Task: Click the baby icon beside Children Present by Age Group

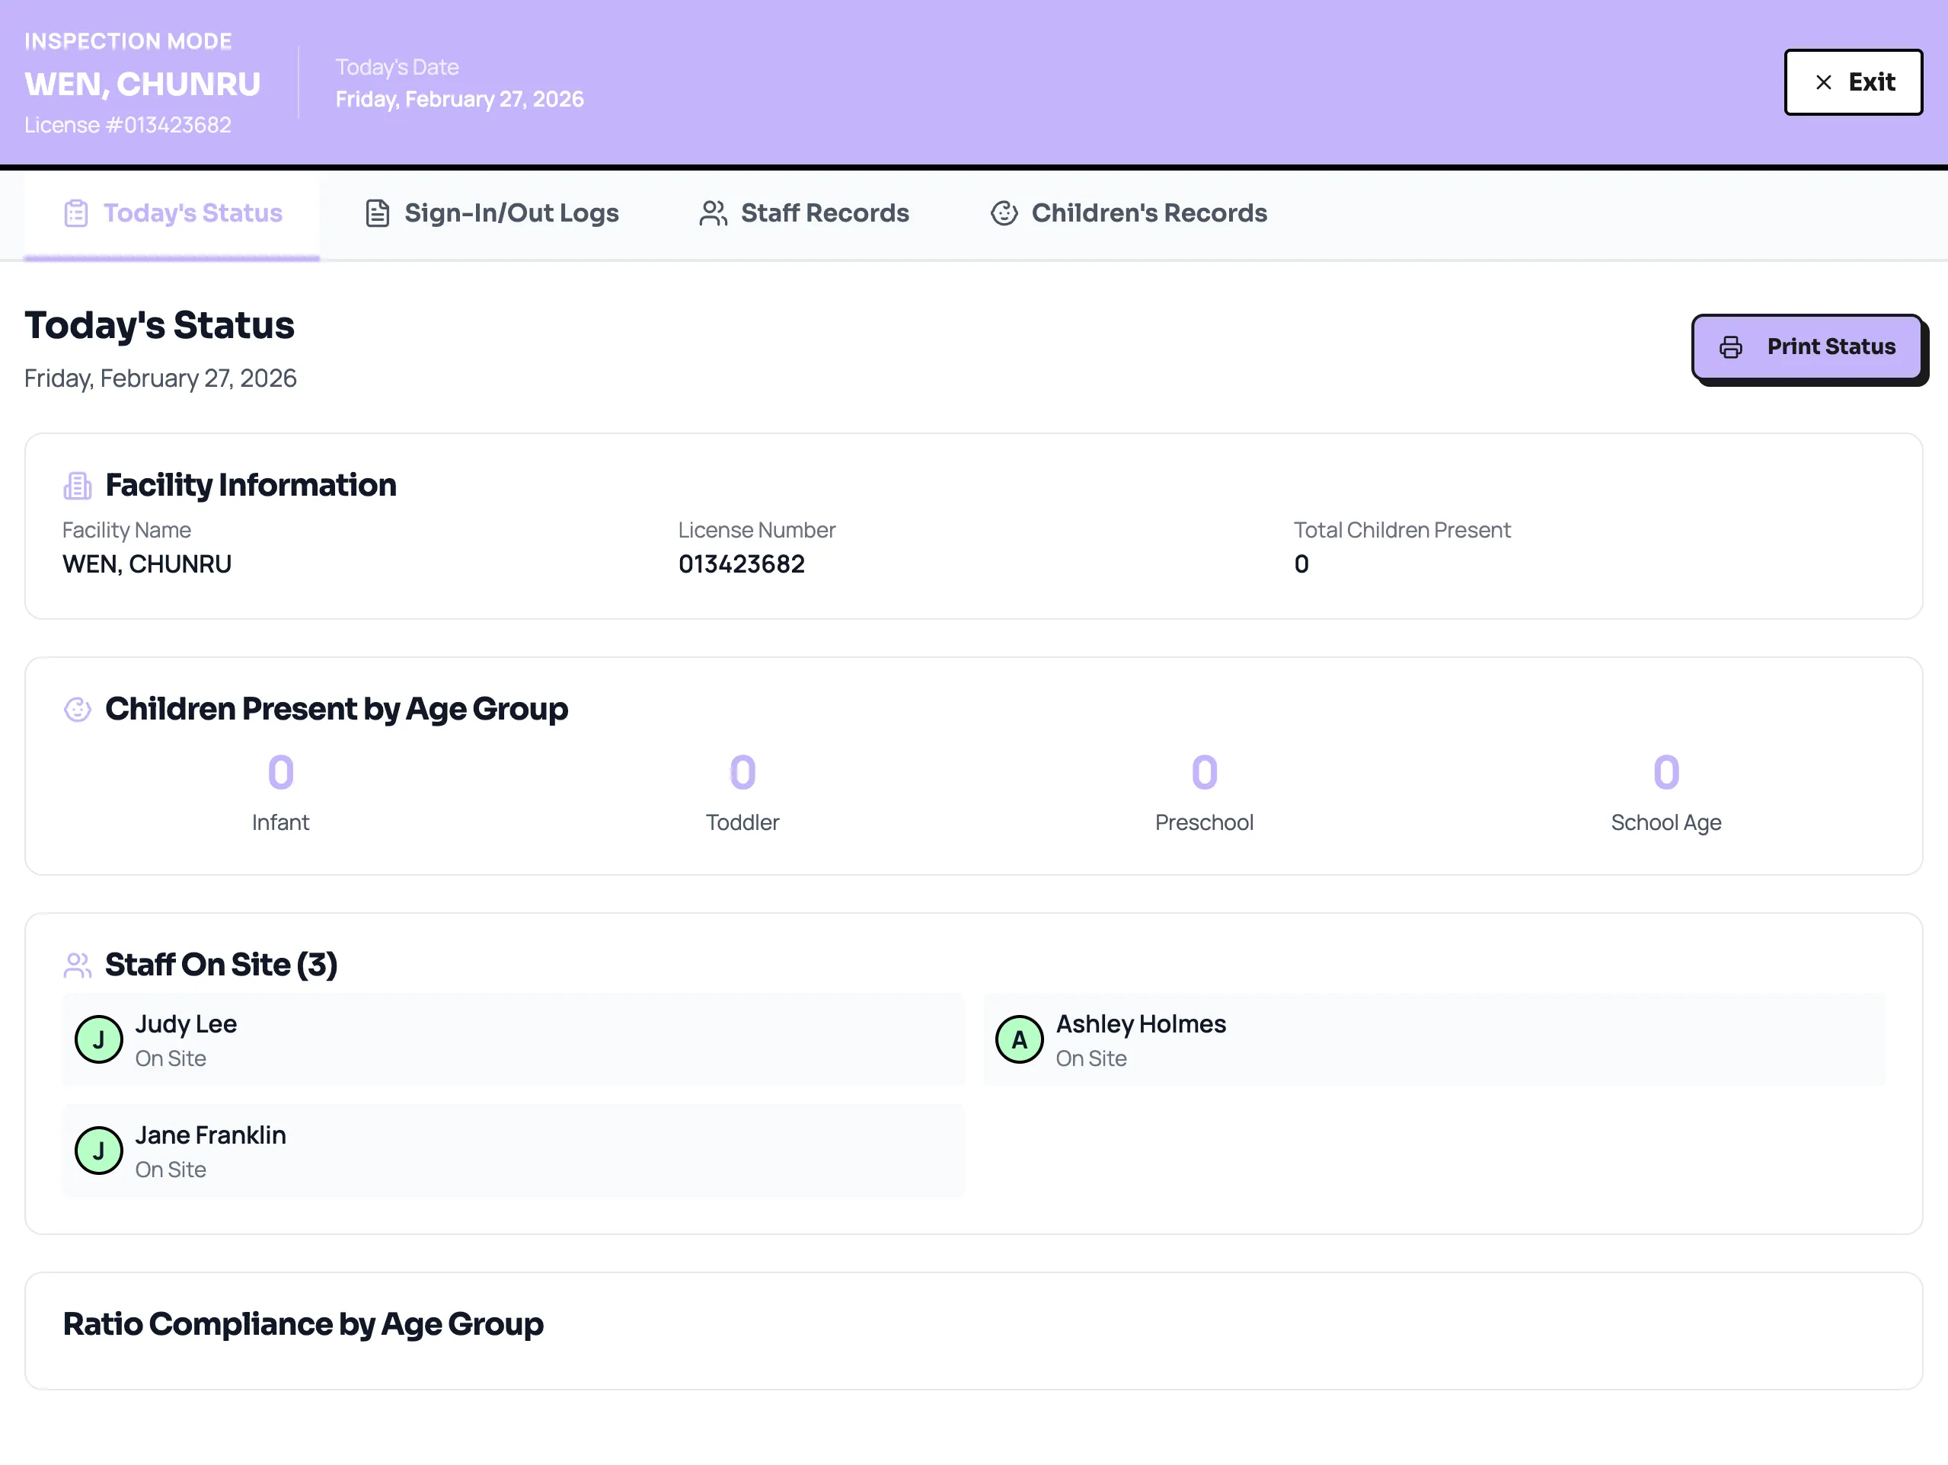Action: click(x=78, y=708)
